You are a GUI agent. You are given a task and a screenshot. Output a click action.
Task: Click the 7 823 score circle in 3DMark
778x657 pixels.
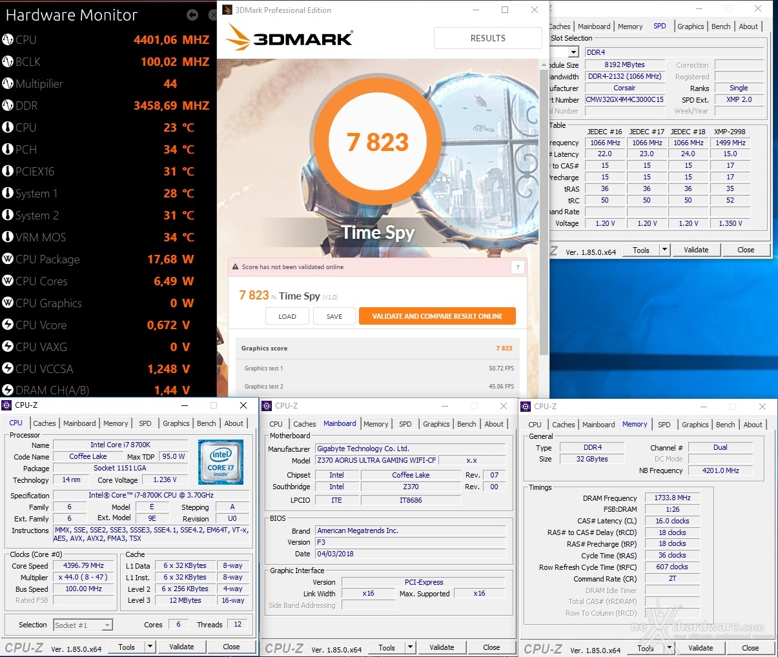coord(378,142)
